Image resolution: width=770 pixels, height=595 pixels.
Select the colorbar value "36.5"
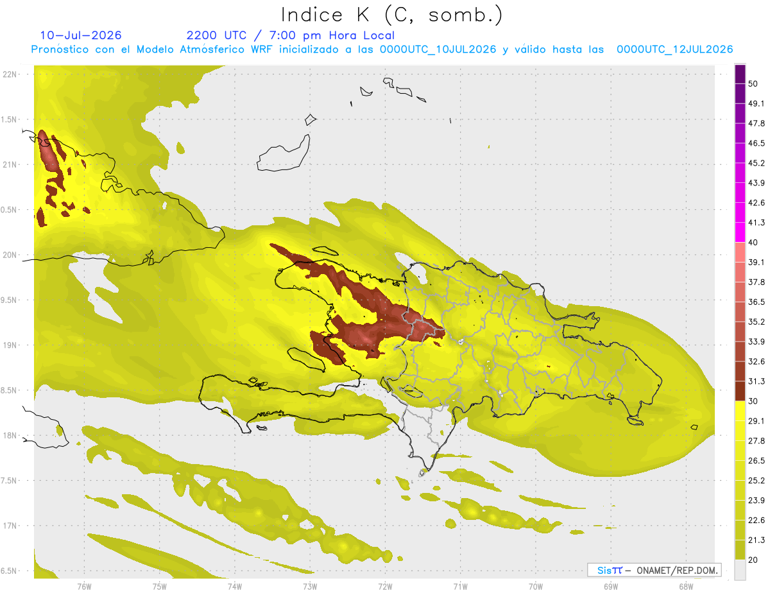(x=757, y=302)
